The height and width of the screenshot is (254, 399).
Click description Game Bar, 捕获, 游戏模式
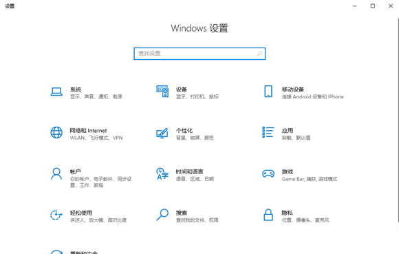(x=310, y=179)
